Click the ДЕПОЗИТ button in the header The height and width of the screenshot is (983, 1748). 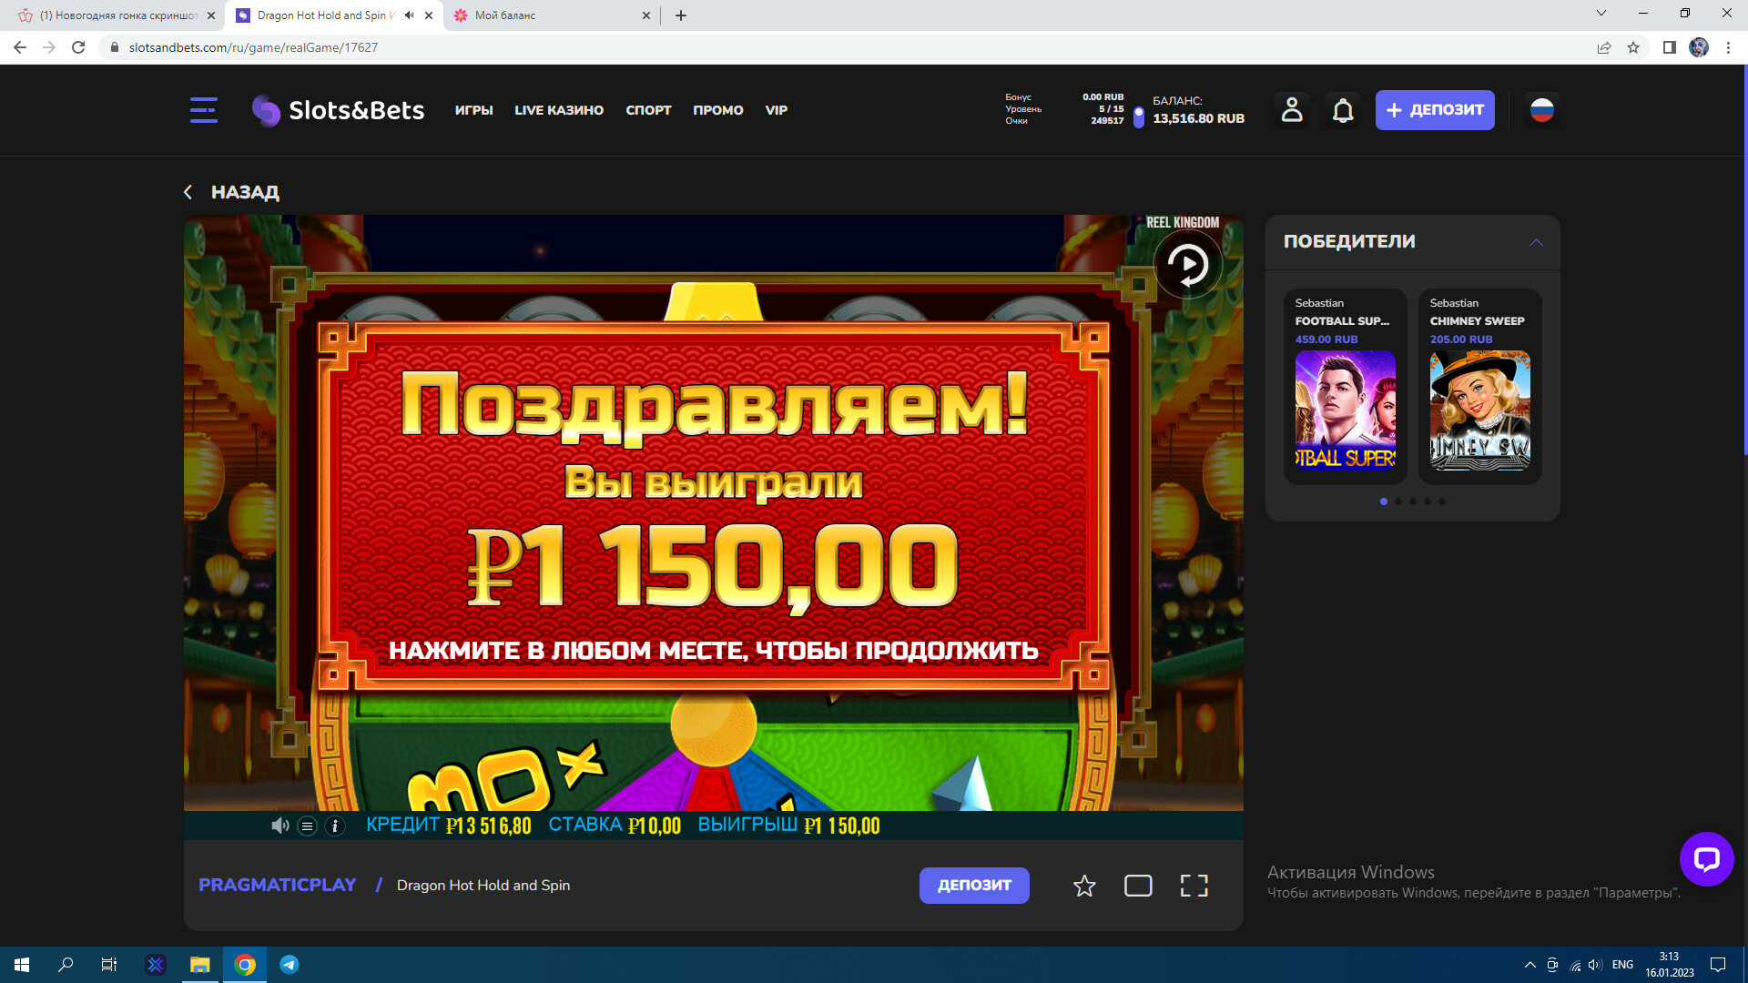tap(1434, 110)
